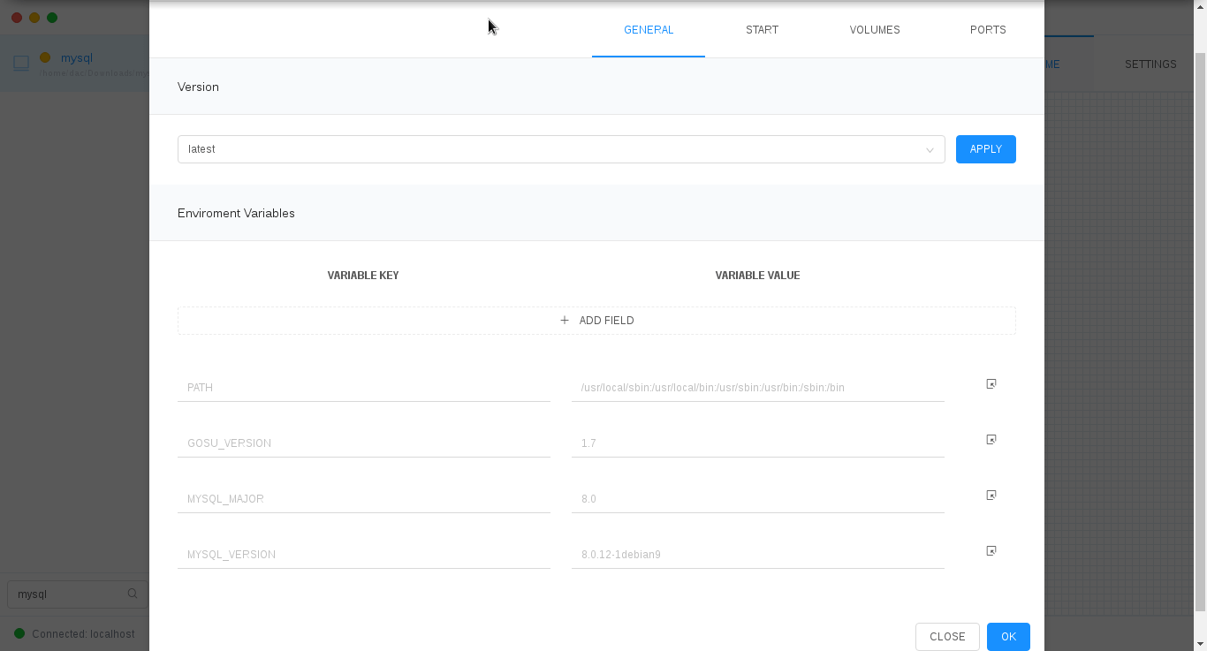Select the mysql container in the sidebar
This screenshot has height=651, width=1207.
(74, 64)
